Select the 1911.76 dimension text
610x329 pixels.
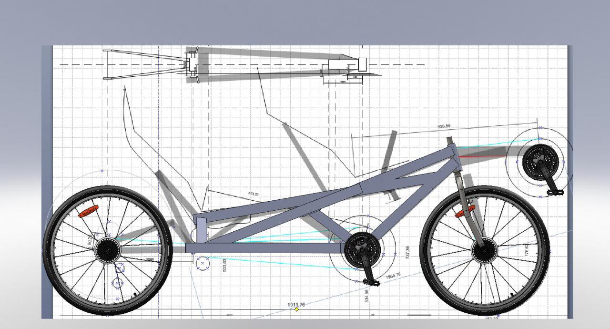[x=296, y=304]
